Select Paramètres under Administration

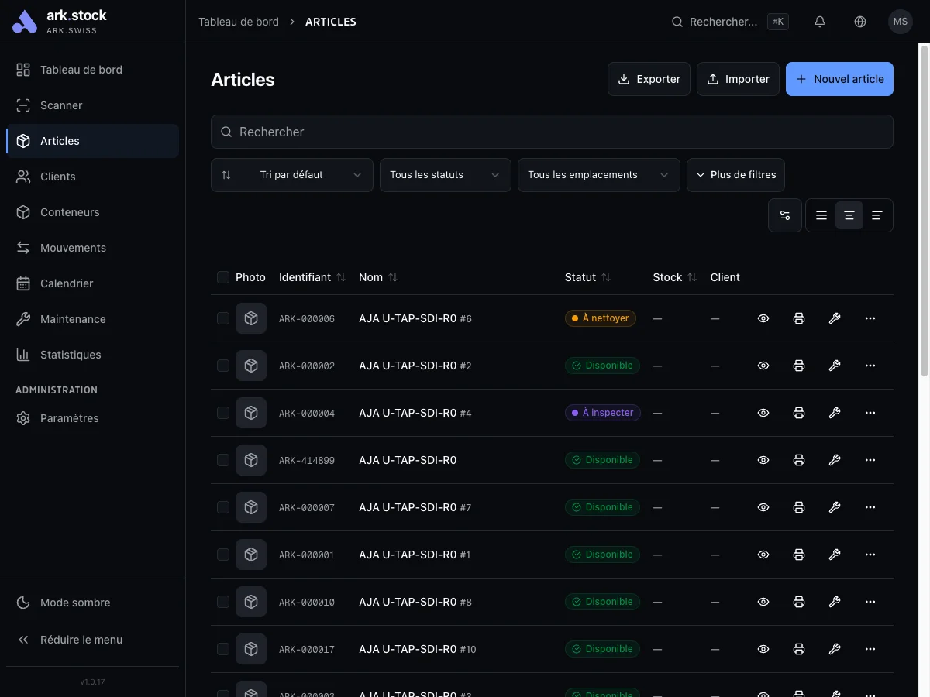[x=69, y=417]
